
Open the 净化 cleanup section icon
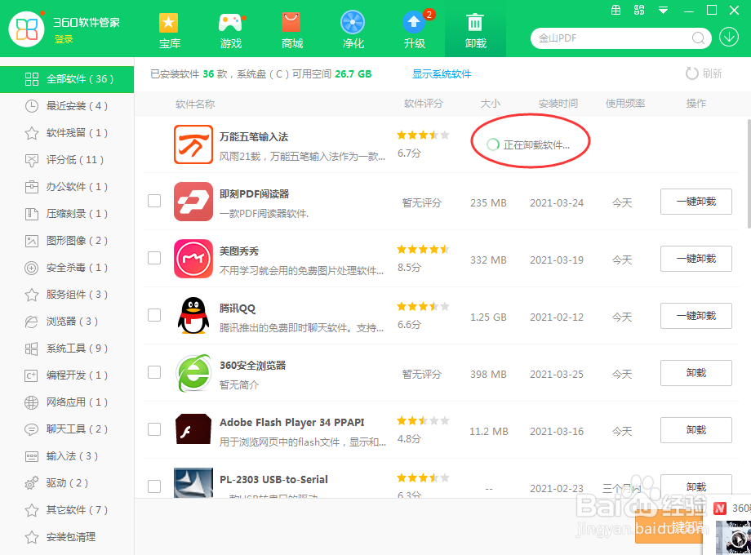click(353, 22)
